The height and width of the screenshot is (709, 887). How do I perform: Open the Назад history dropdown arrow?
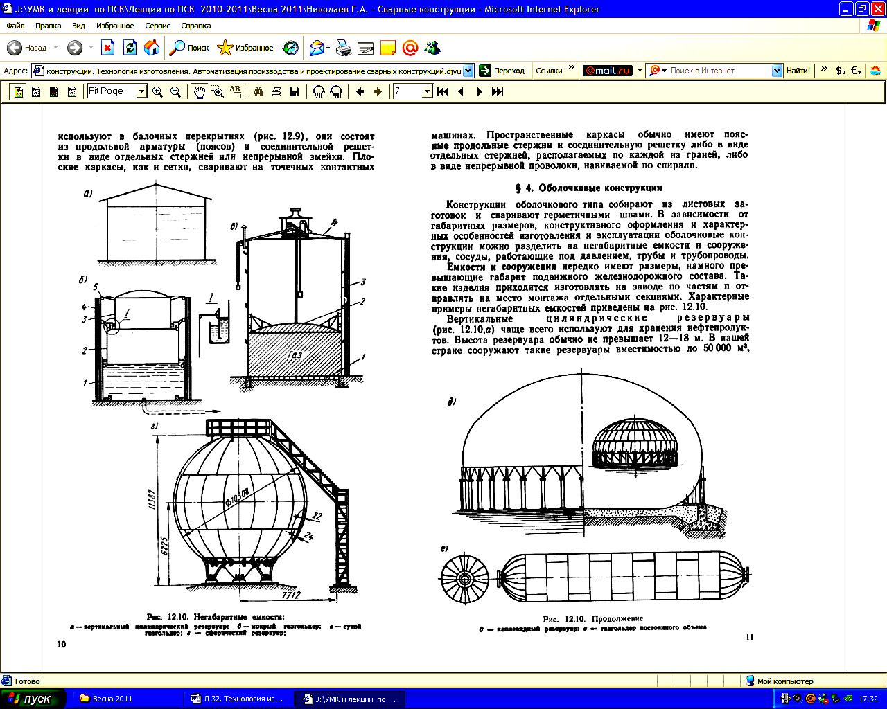pos(55,48)
